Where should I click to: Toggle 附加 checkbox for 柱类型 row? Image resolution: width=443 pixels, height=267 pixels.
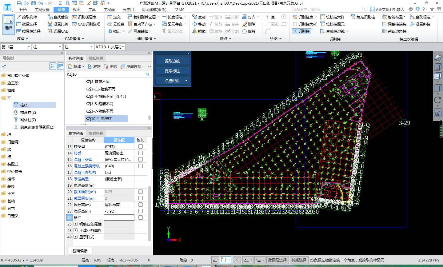[141, 146]
